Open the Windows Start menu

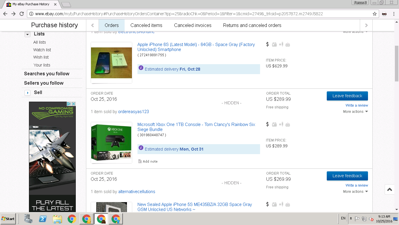coord(8,219)
